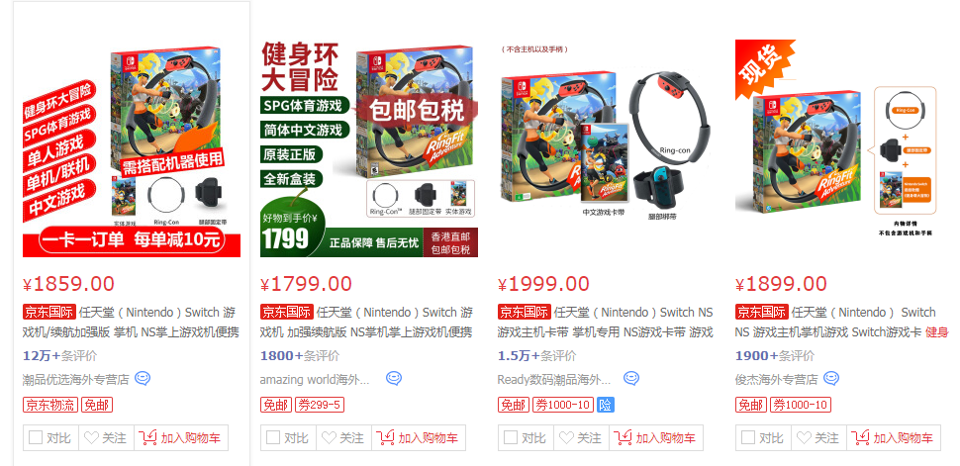Click the 券299-5 coupon tag
Viewport: 960px width, 466px height.
coord(320,405)
